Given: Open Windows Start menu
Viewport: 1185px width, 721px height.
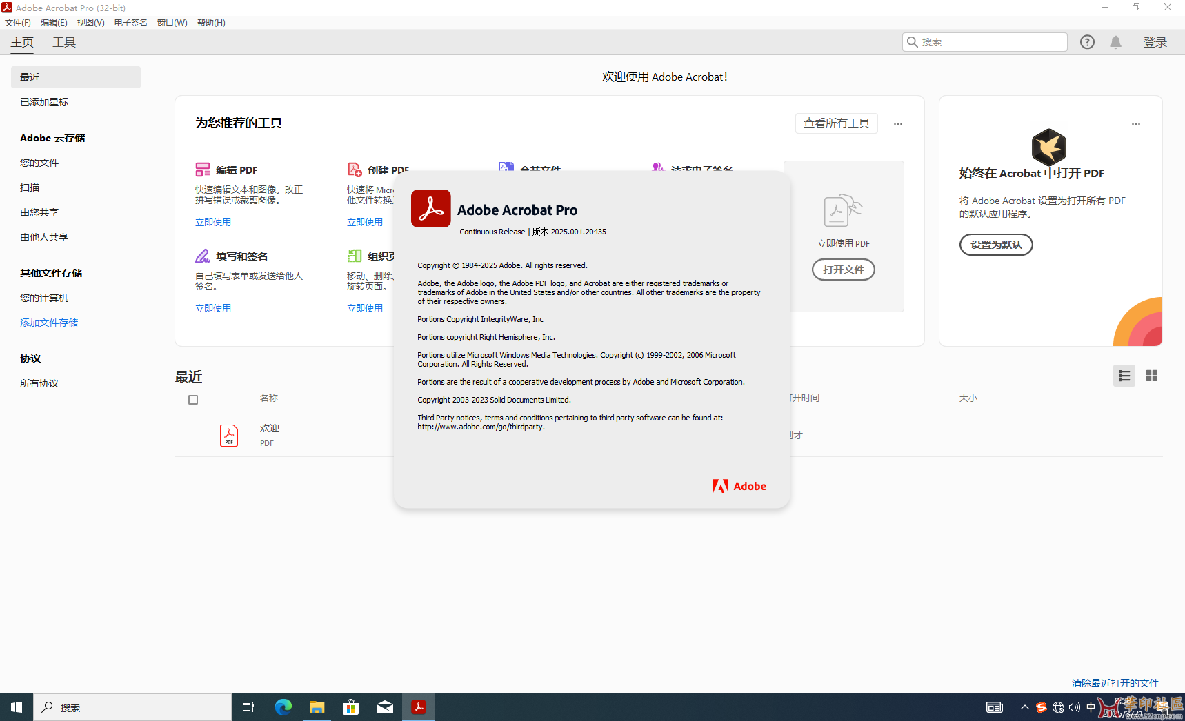Looking at the screenshot, I should point(17,707).
